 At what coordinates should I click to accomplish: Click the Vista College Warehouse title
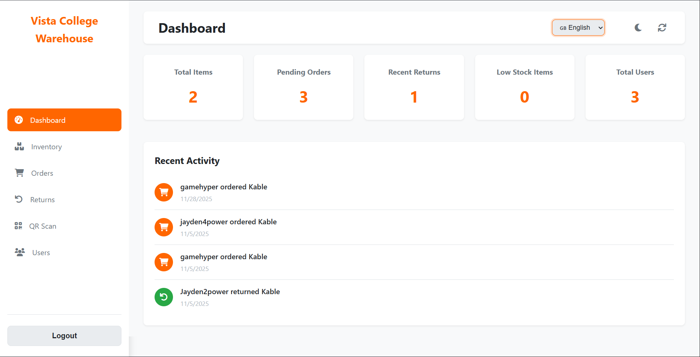tap(64, 29)
